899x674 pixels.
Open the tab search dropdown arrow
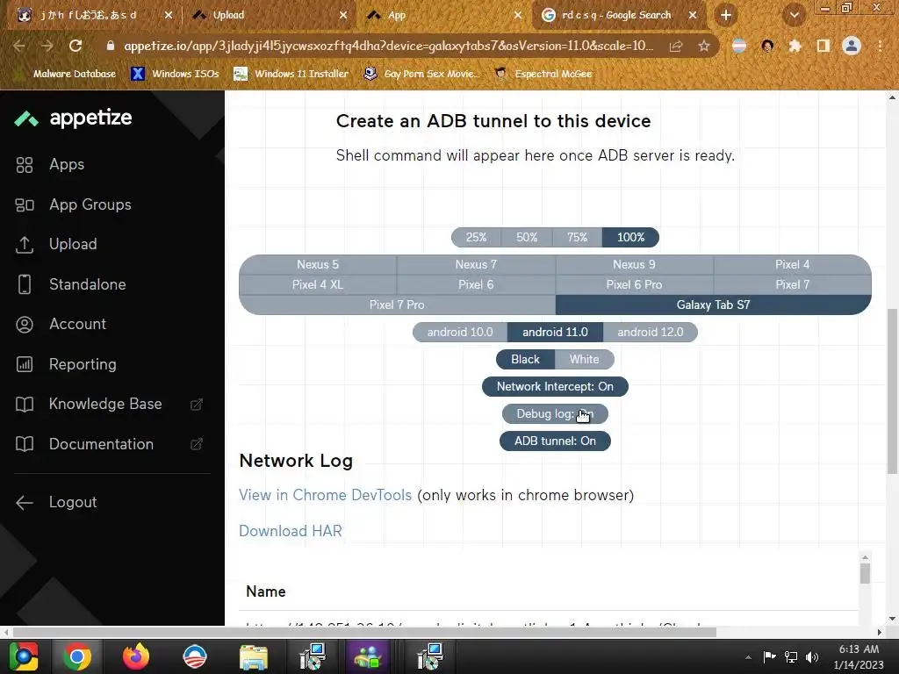pyautogui.click(x=795, y=16)
